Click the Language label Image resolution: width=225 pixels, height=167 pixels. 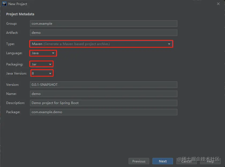(x=14, y=53)
